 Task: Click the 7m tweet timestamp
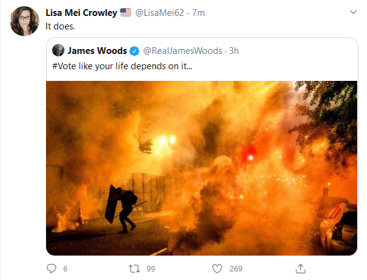198,13
